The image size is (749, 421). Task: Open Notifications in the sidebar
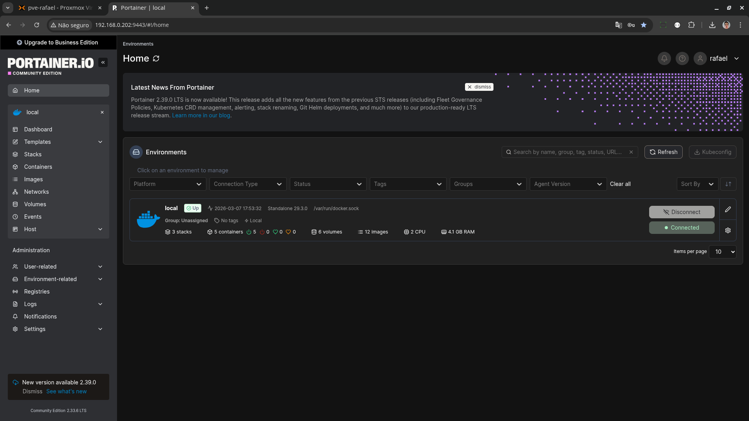point(59,317)
